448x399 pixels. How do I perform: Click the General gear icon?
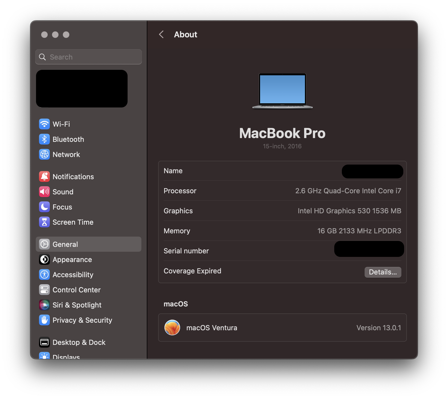pos(44,244)
